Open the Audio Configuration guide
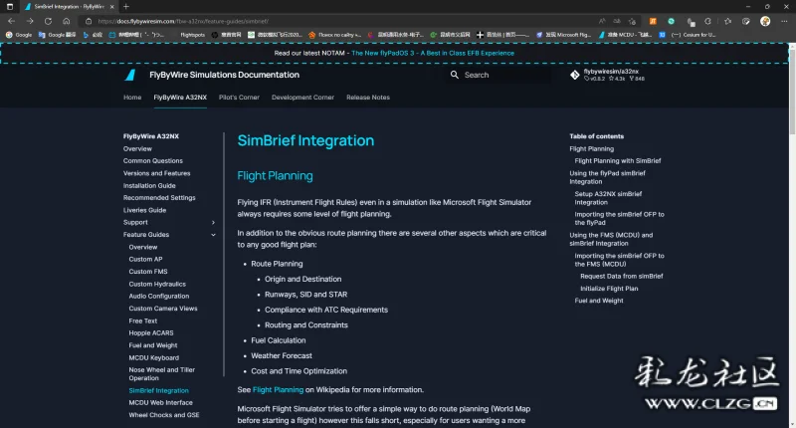Viewport: 796px width, 428px height. click(x=159, y=297)
